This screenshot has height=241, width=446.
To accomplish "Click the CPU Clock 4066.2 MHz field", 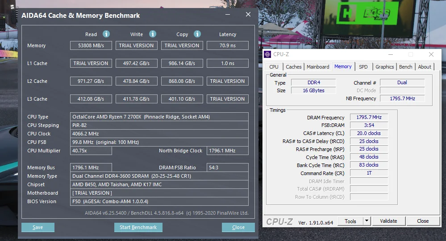I will (159, 134).
